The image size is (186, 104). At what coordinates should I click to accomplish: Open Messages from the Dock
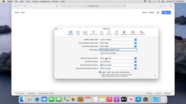click(59, 99)
